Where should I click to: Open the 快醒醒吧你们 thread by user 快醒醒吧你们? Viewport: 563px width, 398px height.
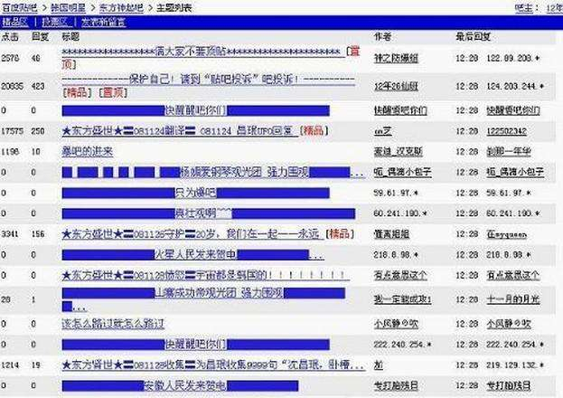click(196, 110)
